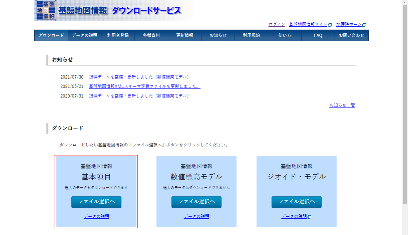Image resolution: width=408 pixels, height=235 pixels.
Task: Open the データの説明 navigation item
Action: click(x=85, y=36)
